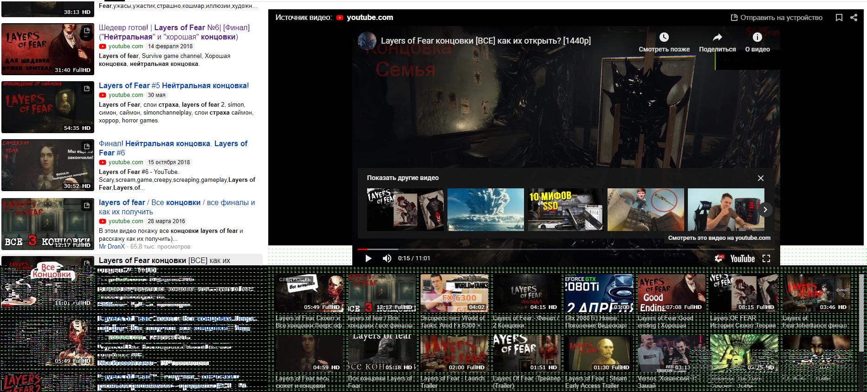
Task: Open the 01:51 HD trailer thumbnail
Action: [527, 353]
